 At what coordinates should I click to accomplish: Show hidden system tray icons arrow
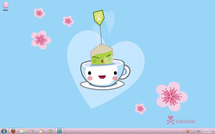184,131
